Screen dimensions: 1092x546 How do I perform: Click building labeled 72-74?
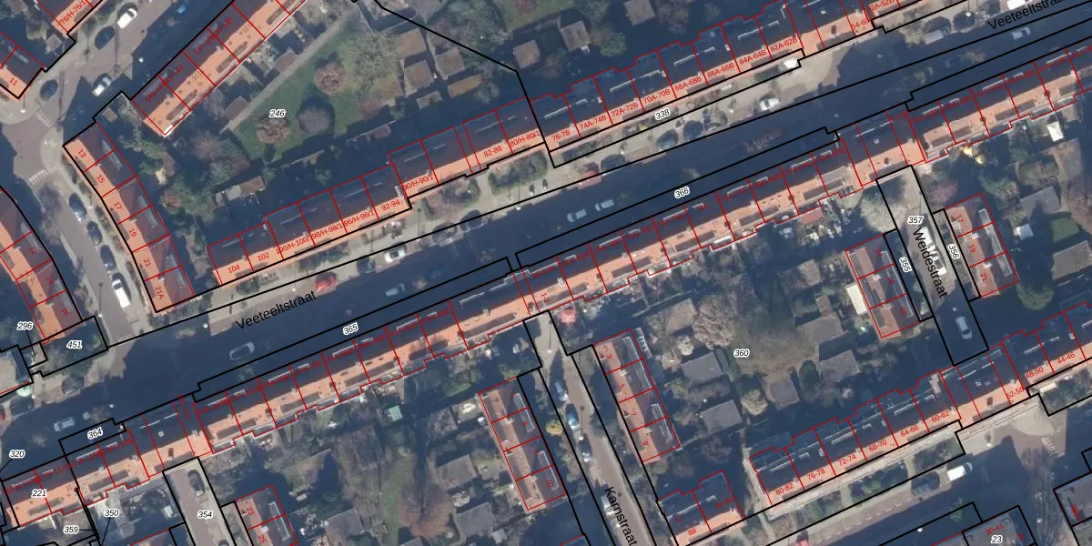point(847,454)
